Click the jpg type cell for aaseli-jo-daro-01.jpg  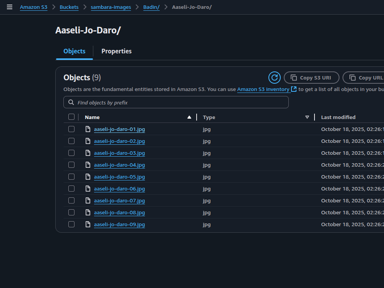207,129
